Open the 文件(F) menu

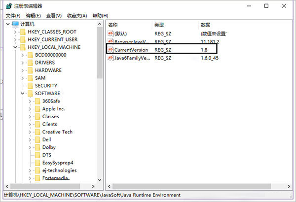coord(13,16)
